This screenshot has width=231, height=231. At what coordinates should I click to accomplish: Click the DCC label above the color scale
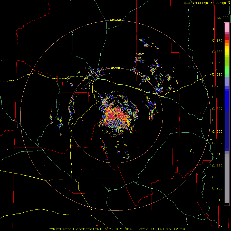pos(226,15)
